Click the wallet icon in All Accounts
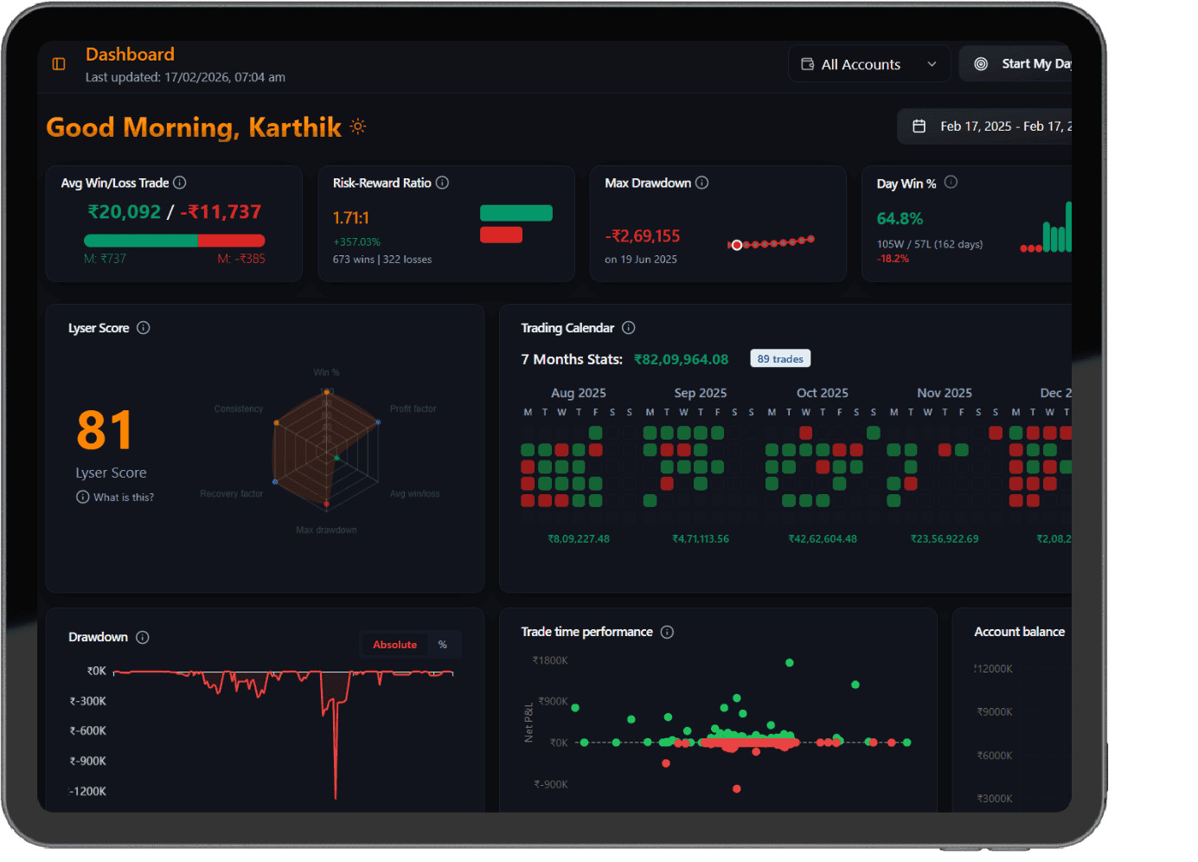This screenshot has height=862, width=1198. click(x=808, y=64)
